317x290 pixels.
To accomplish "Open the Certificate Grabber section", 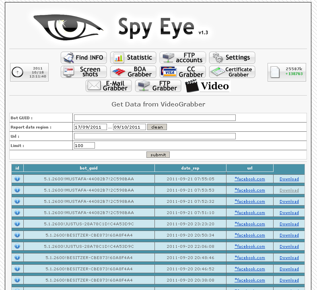I will tap(232, 72).
